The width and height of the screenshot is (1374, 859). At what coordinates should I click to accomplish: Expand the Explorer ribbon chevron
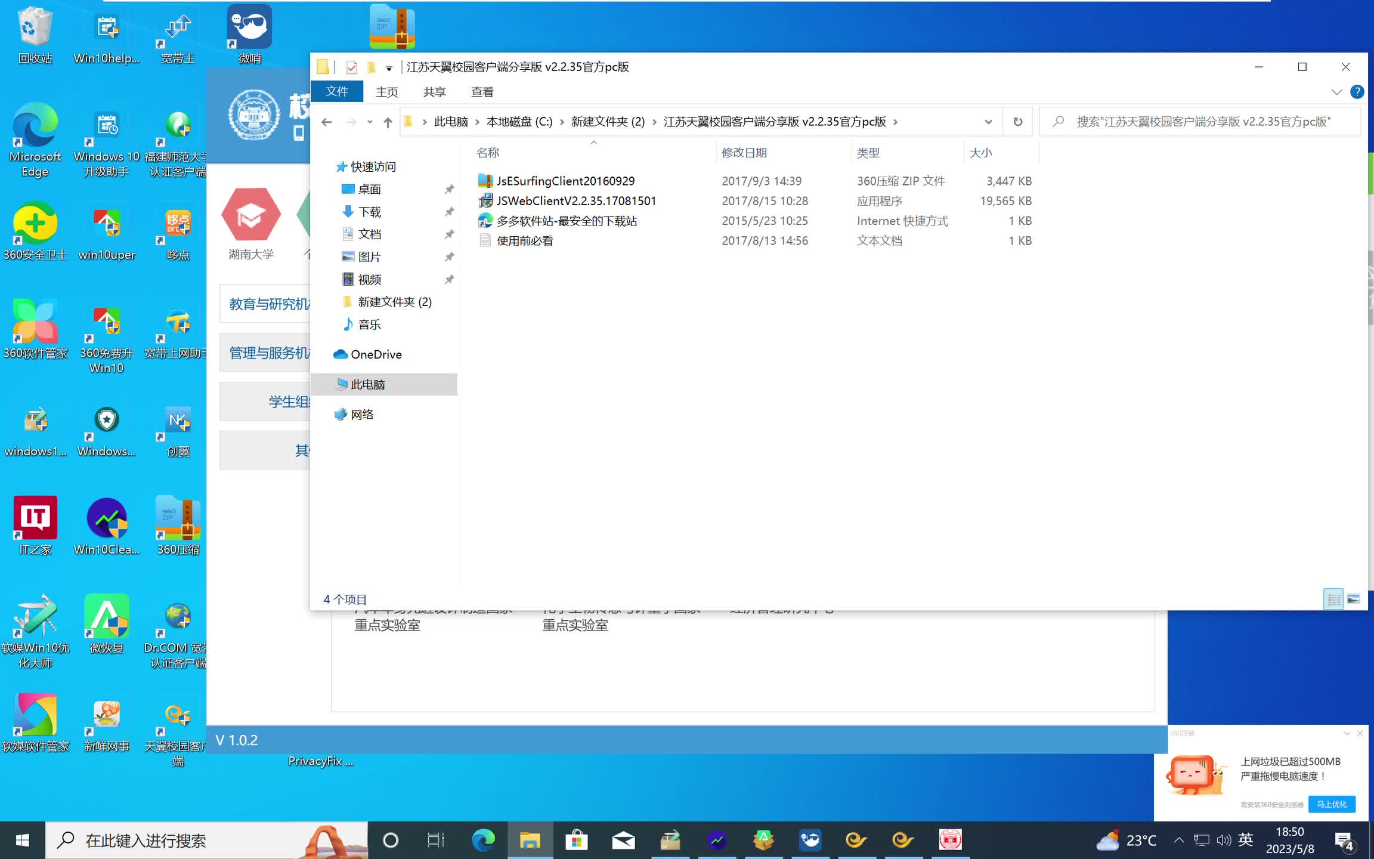point(1336,92)
